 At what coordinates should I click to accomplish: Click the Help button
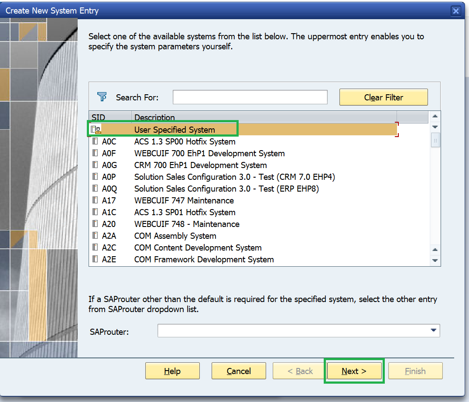pos(172,371)
